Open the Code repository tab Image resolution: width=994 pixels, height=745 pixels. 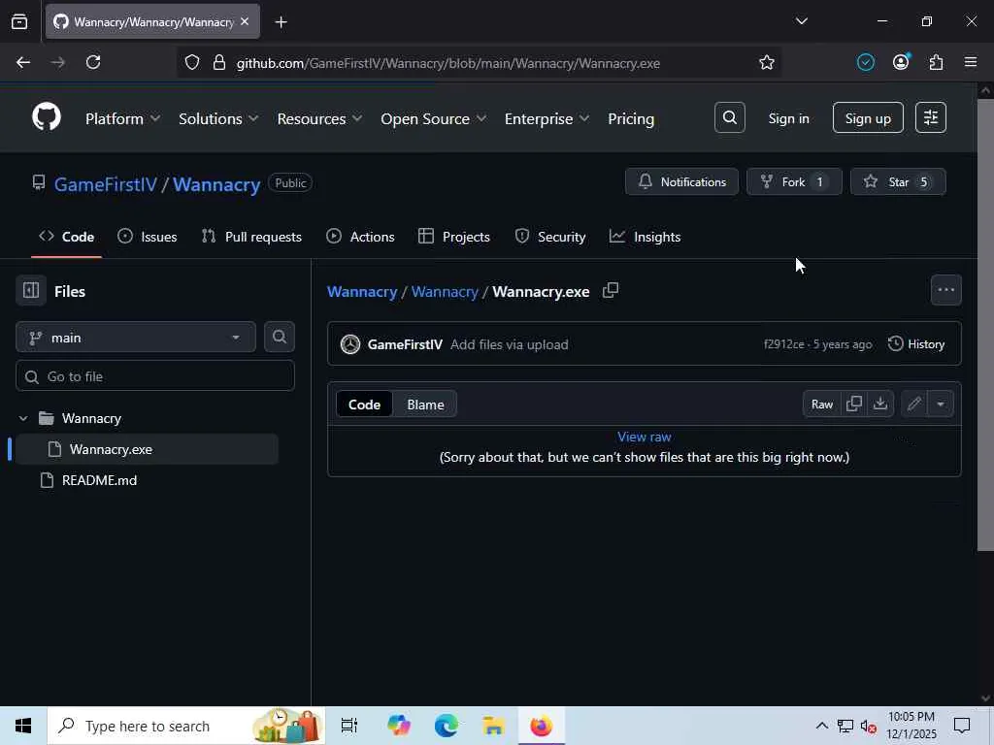point(67,237)
